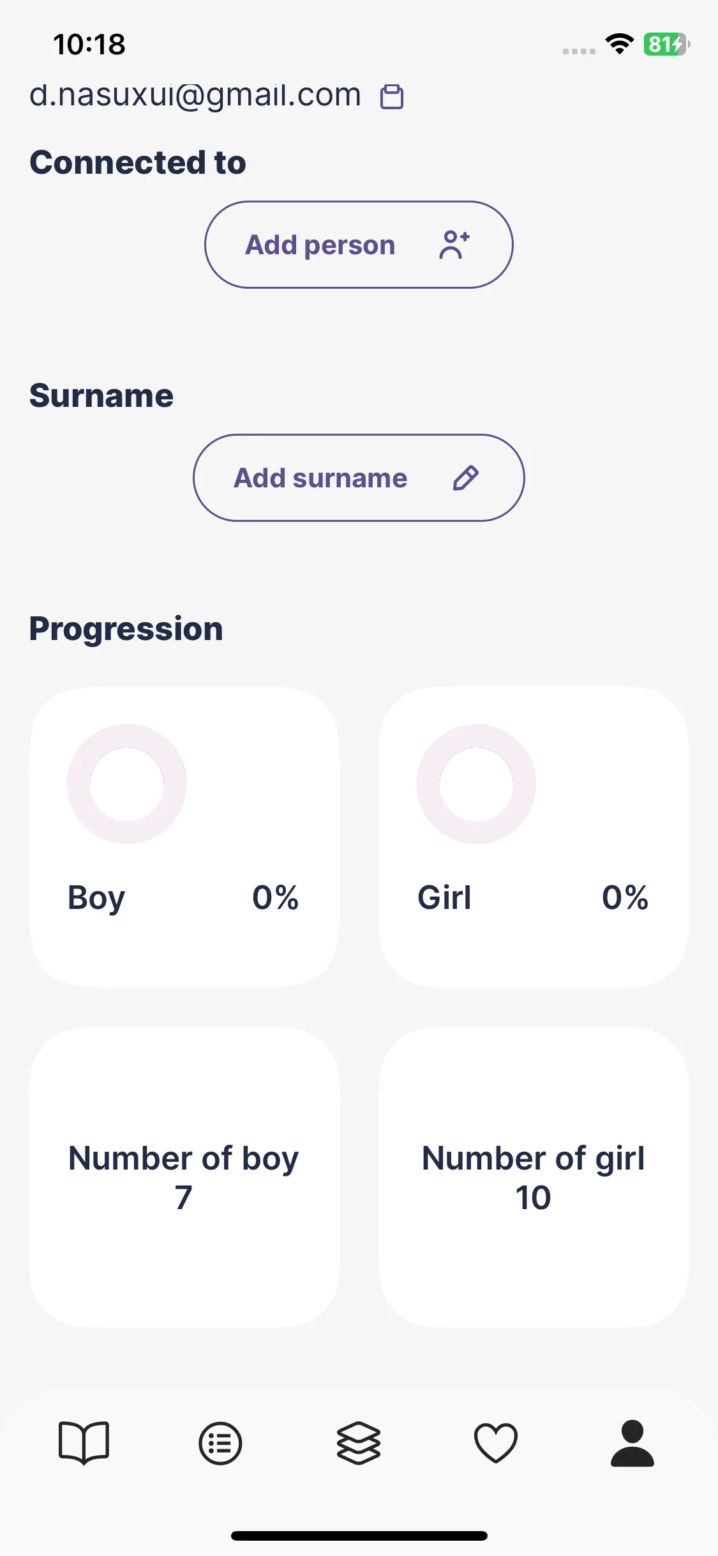Open the heart favorites tab
This screenshot has width=718, height=1556.
coord(496,1443)
